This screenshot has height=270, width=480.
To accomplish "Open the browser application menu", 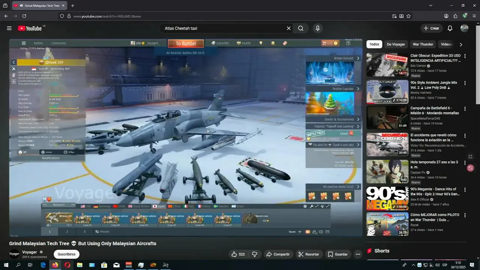I will (474, 16).
